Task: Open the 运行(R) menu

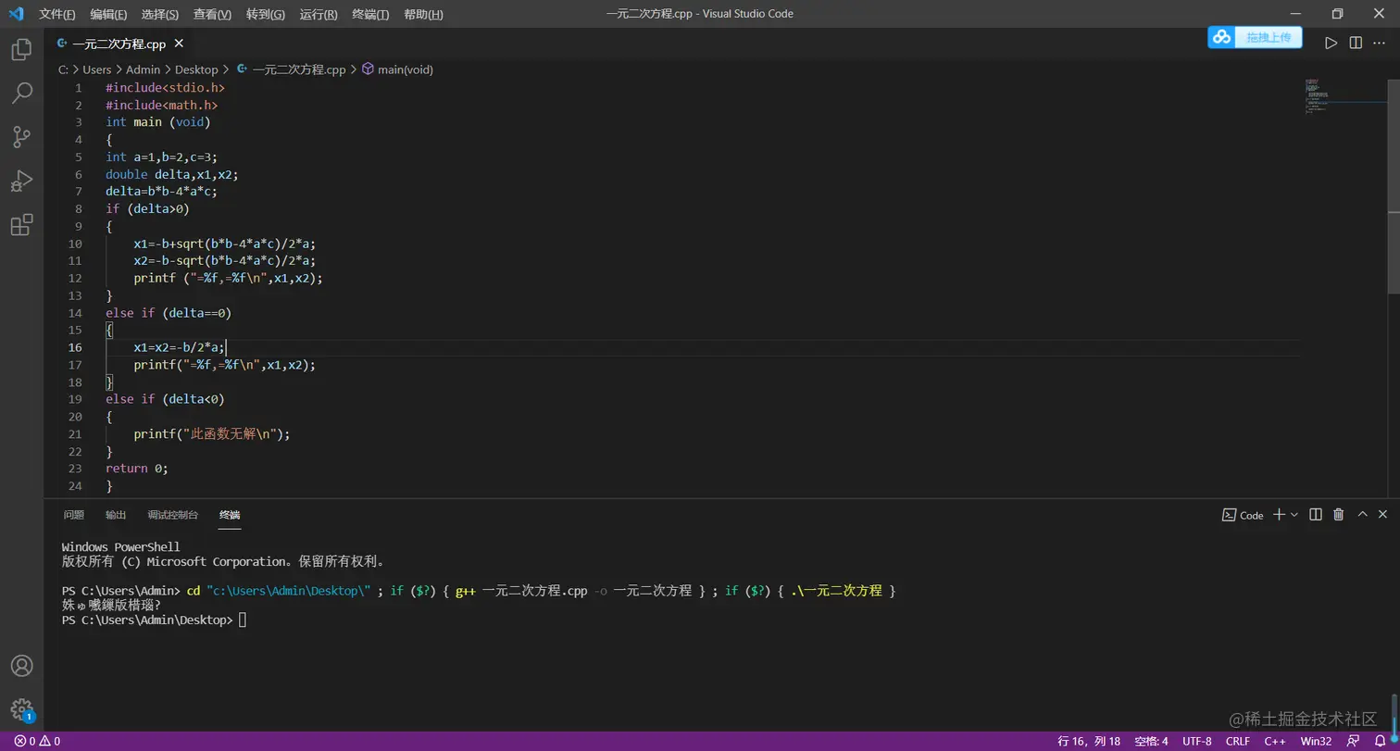Action: pyautogui.click(x=319, y=14)
